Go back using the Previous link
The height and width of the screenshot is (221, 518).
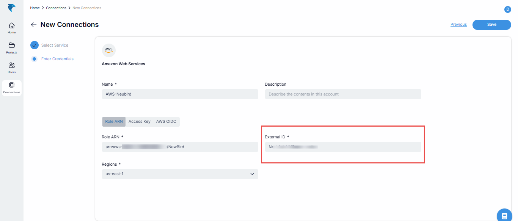coord(458,25)
